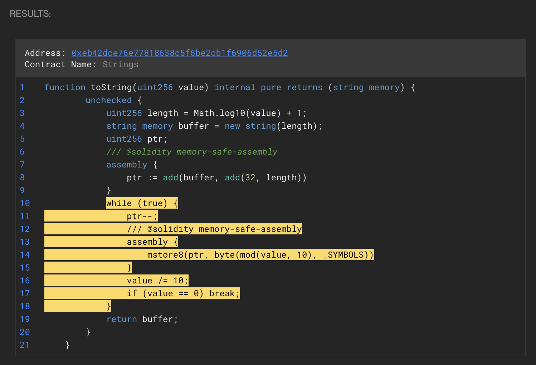
Task: Click 'return buffer;' on line 19
Action: pyautogui.click(x=142, y=319)
